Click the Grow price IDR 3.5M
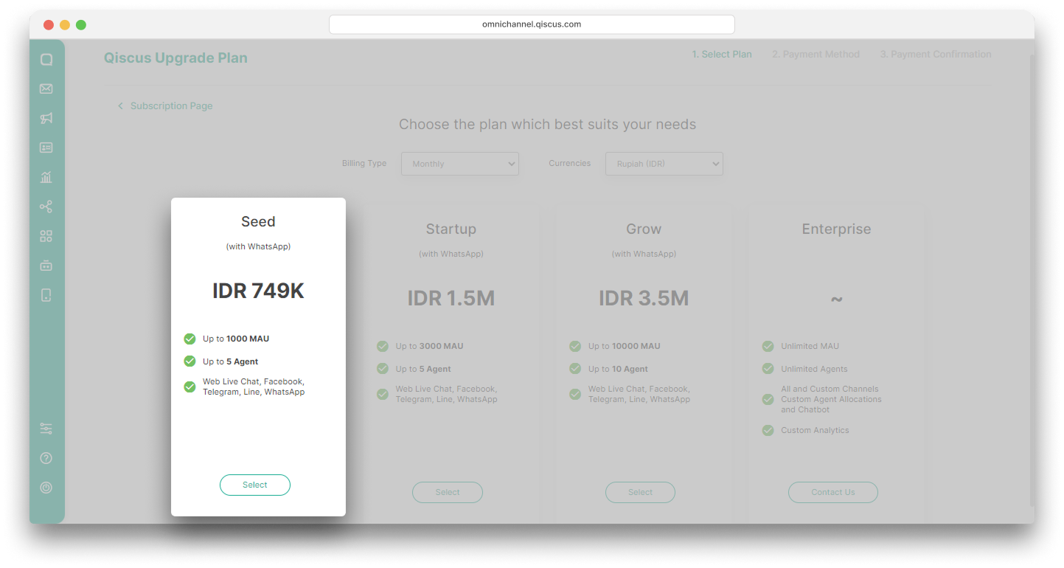The height and width of the screenshot is (568, 1064). tap(644, 298)
